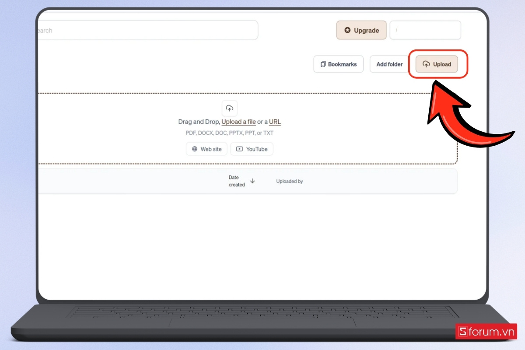525x350 pixels.
Task: Click the Upgrade button
Action: (x=361, y=30)
